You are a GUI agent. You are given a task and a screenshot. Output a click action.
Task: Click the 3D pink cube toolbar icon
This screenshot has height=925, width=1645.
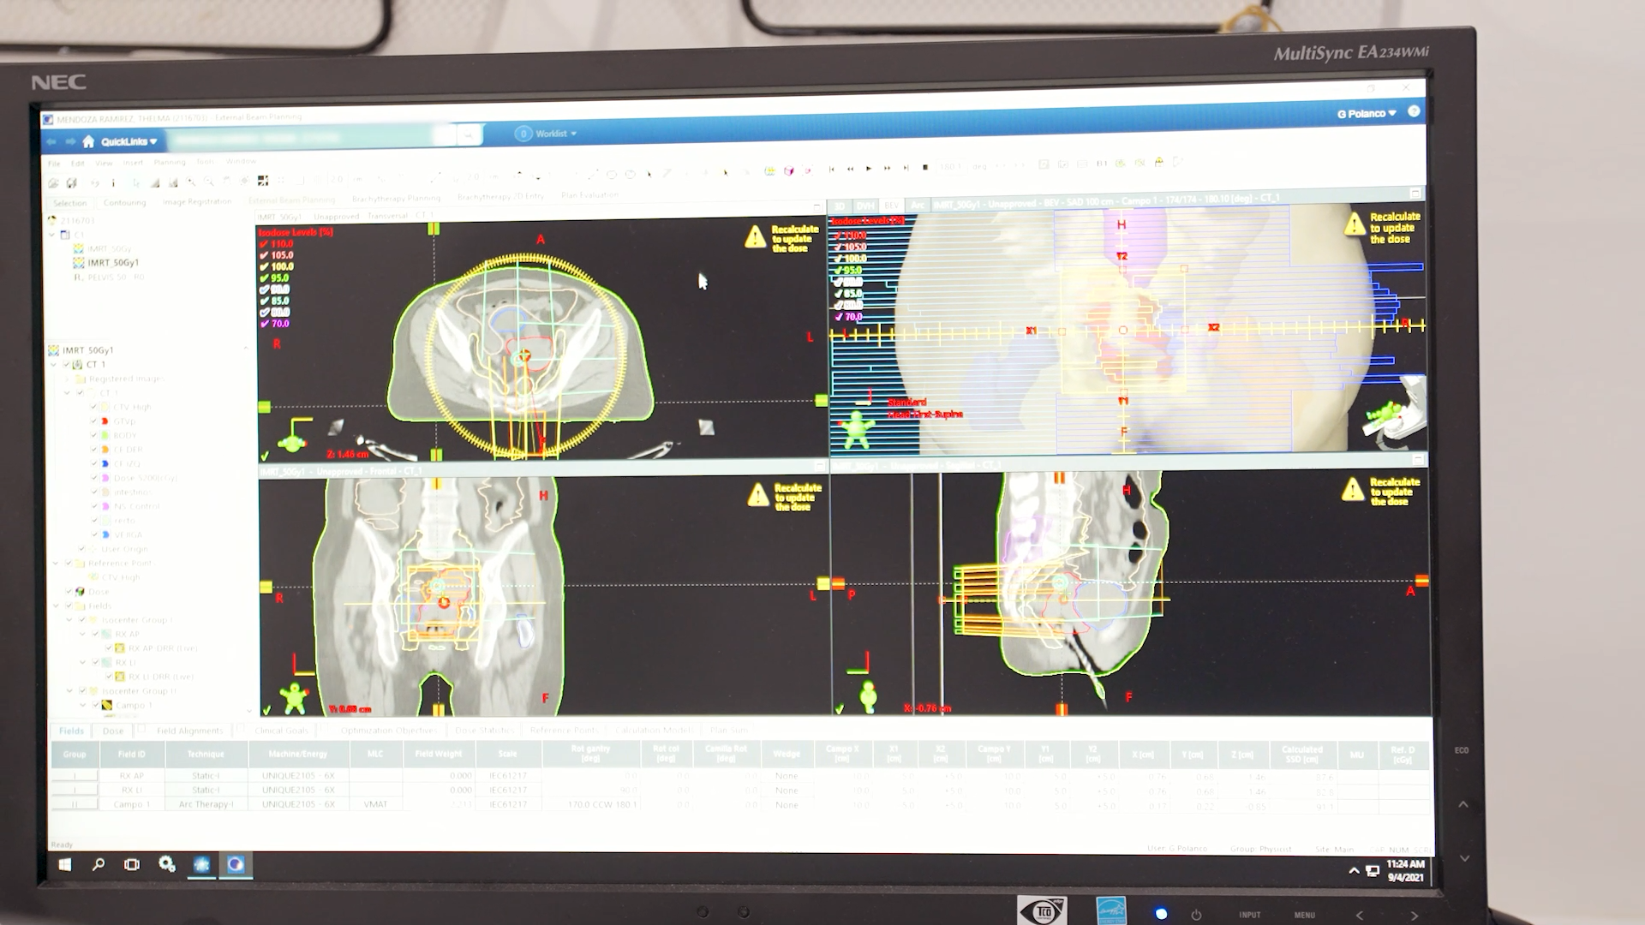(x=788, y=171)
